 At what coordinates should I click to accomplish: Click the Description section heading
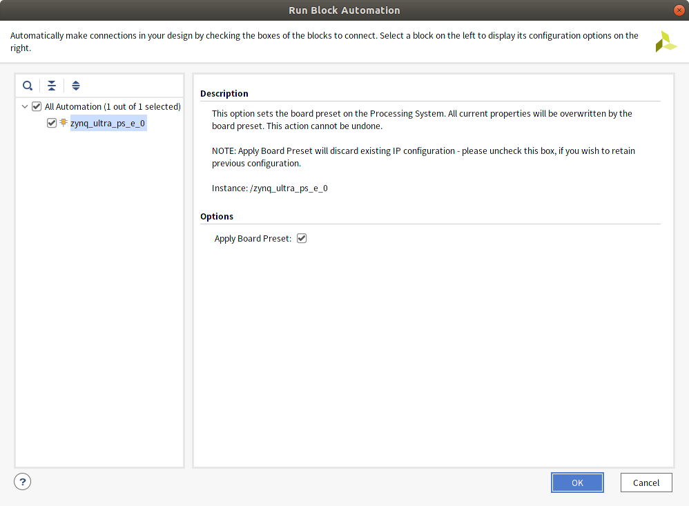tap(224, 94)
